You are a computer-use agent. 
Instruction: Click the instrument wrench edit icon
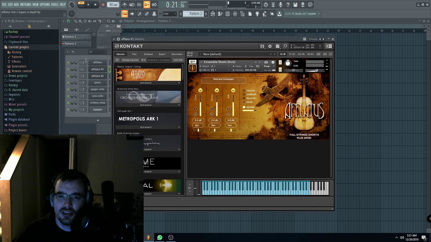[x=192, y=62]
